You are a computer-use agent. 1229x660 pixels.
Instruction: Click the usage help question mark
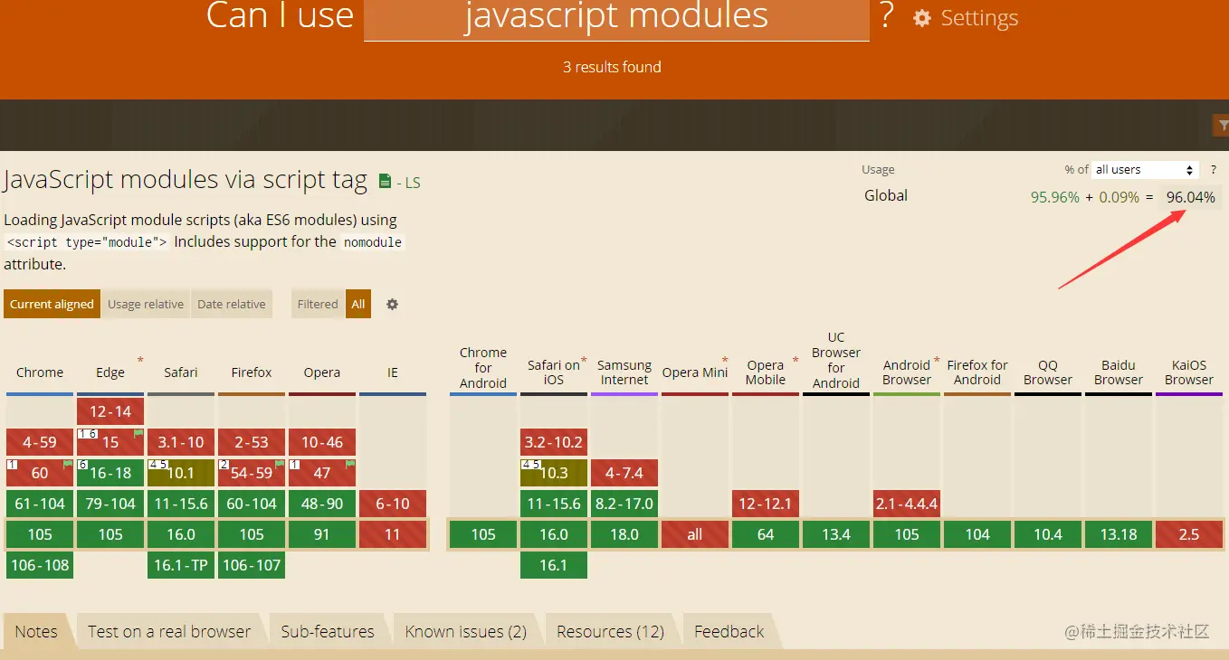pyautogui.click(x=1214, y=170)
